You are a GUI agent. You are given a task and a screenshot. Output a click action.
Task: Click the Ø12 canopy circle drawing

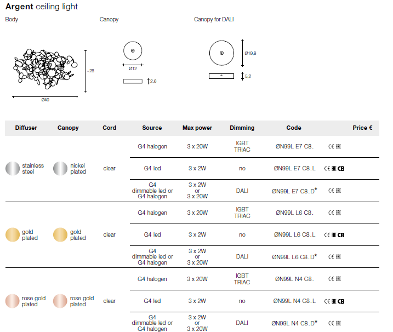pyautogui.click(x=133, y=50)
